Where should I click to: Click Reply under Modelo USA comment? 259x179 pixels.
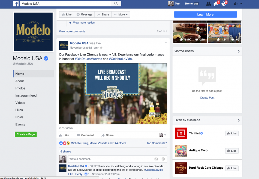pyautogui.click(x=79, y=174)
